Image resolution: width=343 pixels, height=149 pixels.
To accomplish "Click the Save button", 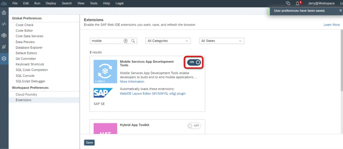I will [89, 143].
